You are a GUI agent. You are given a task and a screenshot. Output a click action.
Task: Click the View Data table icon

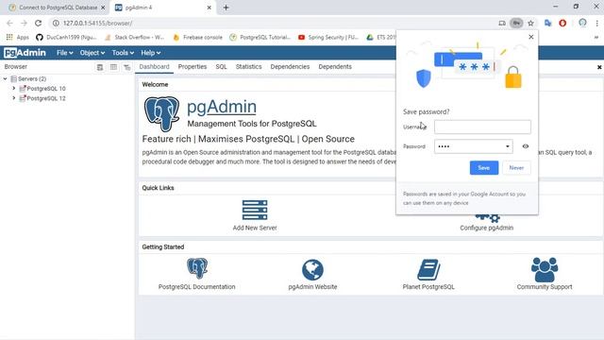tap(113, 67)
